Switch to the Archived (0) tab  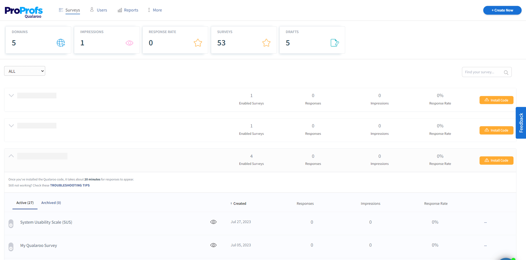[51, 203]
